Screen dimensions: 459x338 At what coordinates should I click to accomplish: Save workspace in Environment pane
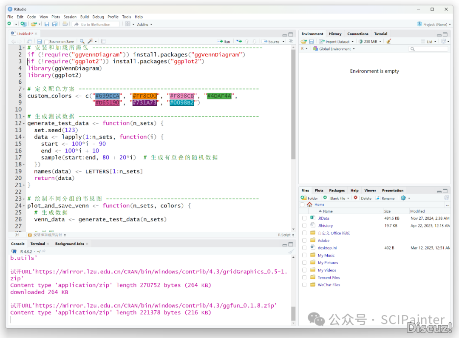(x=312, y=42)
